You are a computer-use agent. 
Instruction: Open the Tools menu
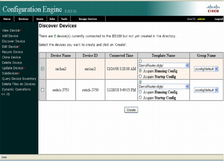64,19
